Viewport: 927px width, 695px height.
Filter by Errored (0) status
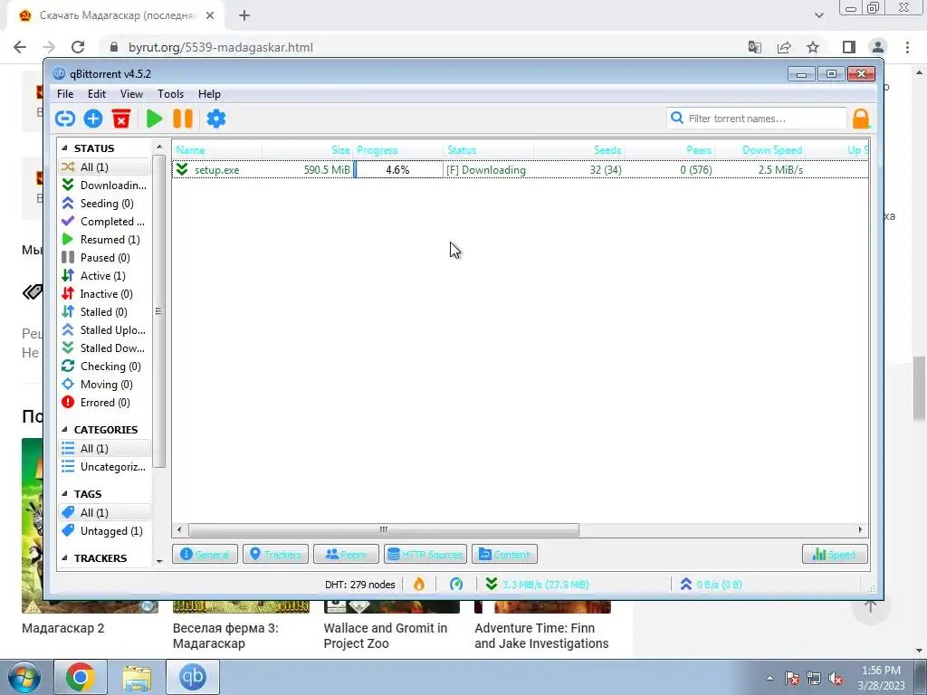coord(105,403)
